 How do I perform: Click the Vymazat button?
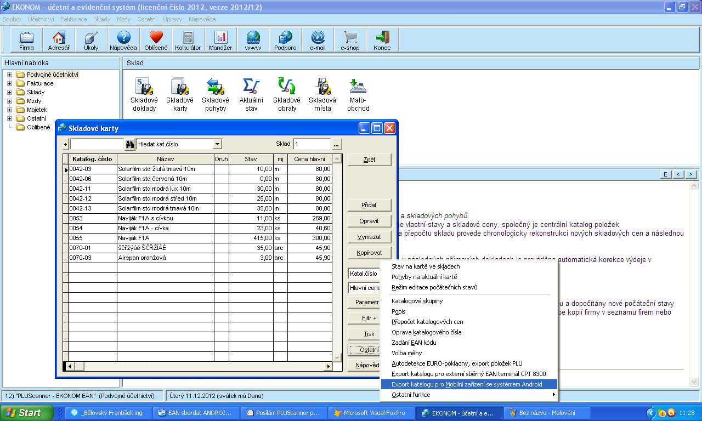[x=370, y=237]
